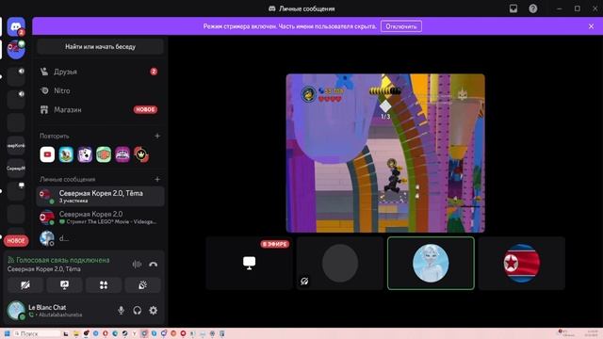Open File Explorer from the taskbar
Screen dimensions: 603x339
tap(75, 333)
